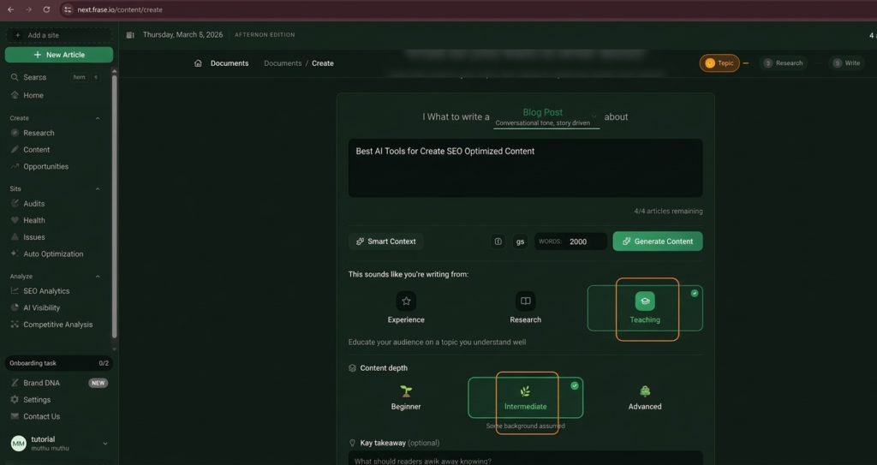Screen dimensions: 877x465
Task: Click the site info icon in address bar
Action: tap(67, 9)
